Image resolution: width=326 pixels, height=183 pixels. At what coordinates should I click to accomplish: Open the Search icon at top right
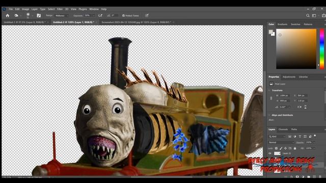tap(308, 16)
